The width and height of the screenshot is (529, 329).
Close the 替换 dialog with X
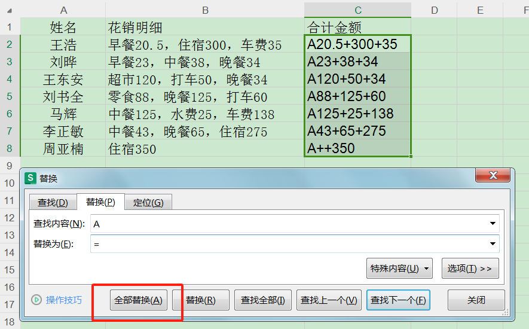pos(493,175)
